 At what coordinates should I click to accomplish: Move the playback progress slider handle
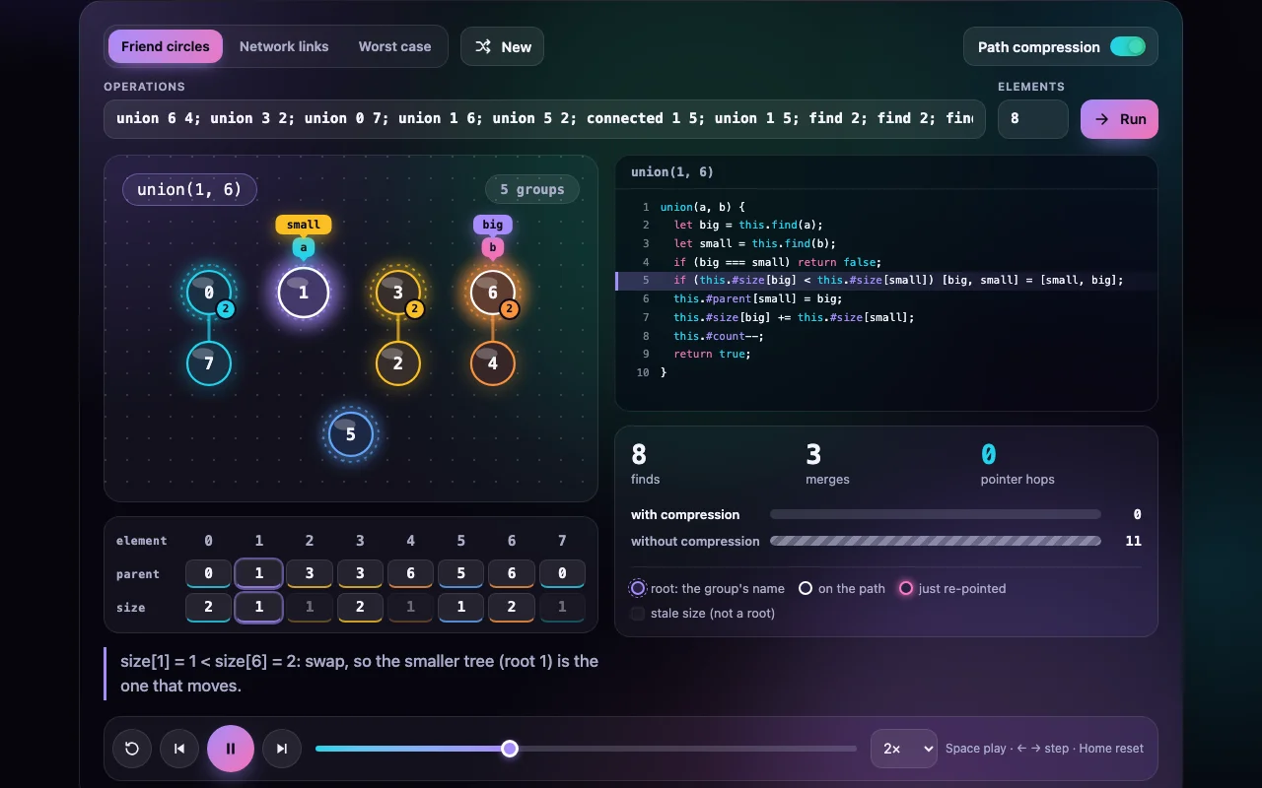tap(510, 749)
